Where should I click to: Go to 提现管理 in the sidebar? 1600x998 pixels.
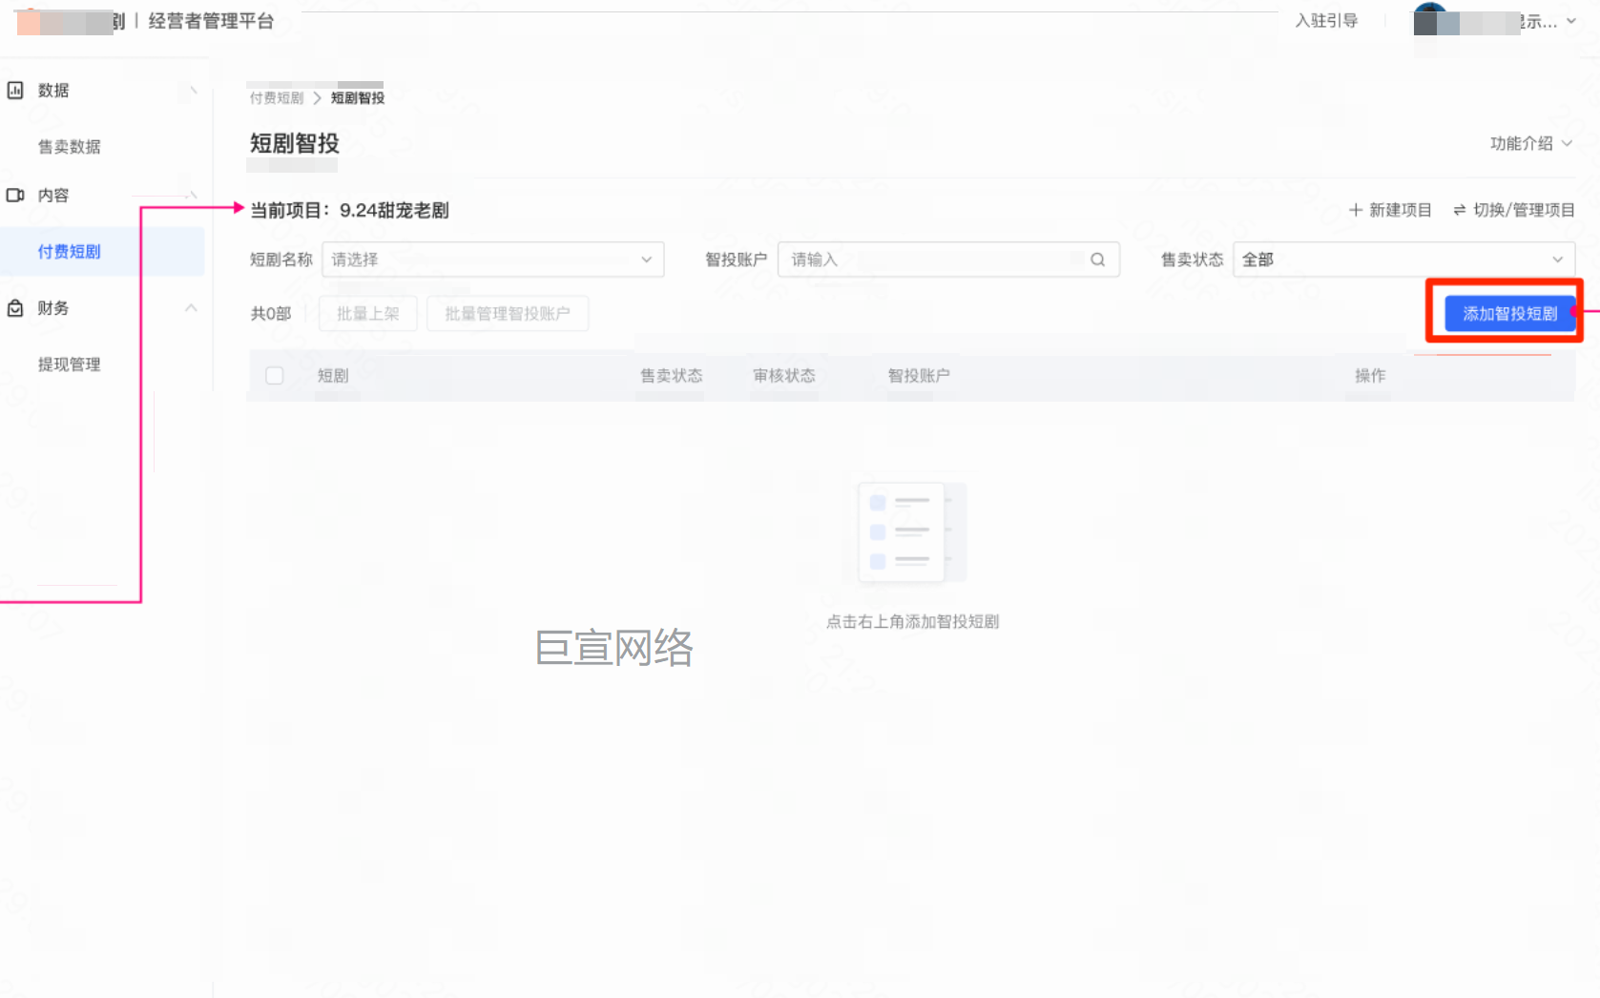68,364
